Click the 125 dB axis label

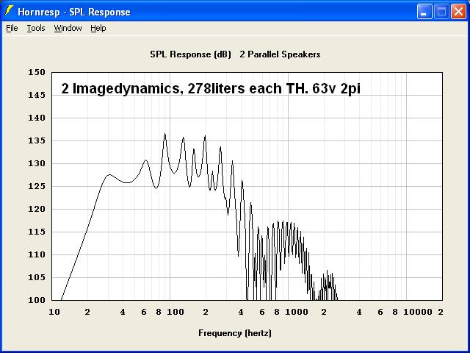coord(37,186)
